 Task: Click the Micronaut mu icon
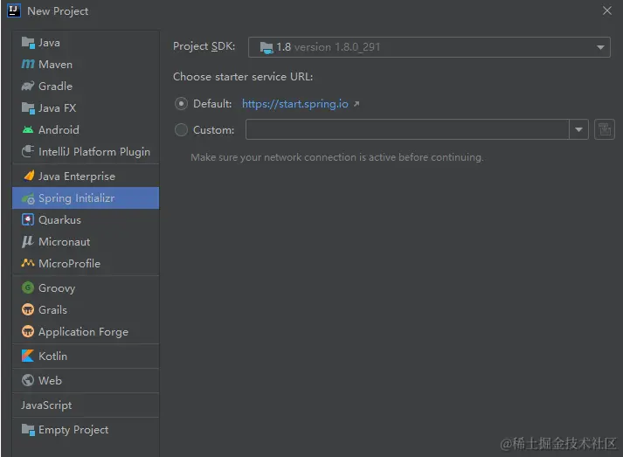28,241
